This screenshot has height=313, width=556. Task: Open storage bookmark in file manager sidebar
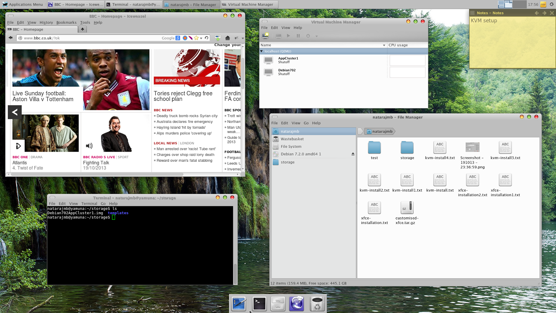coord(314,162)
